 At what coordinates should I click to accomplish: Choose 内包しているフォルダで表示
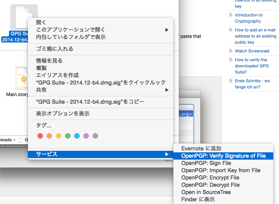click(101, 37)
